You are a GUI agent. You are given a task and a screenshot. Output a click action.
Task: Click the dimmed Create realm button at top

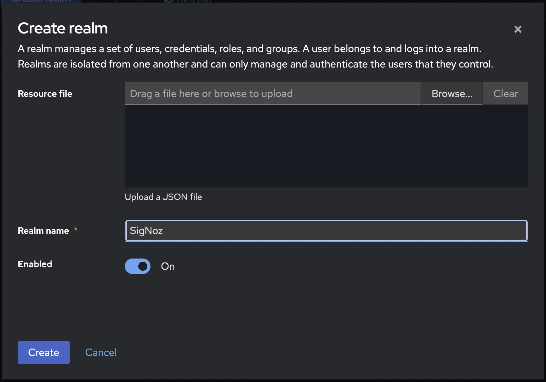41,1
